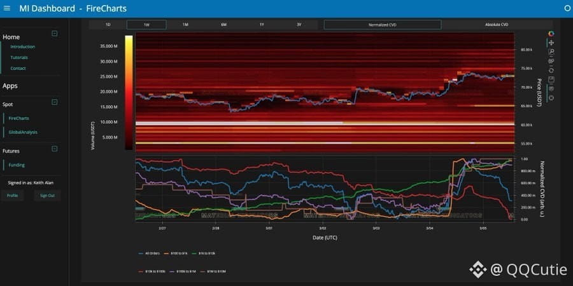
Task: Open FireCharts under Spot
Action: pyautogui.click(x=18, y=118)
